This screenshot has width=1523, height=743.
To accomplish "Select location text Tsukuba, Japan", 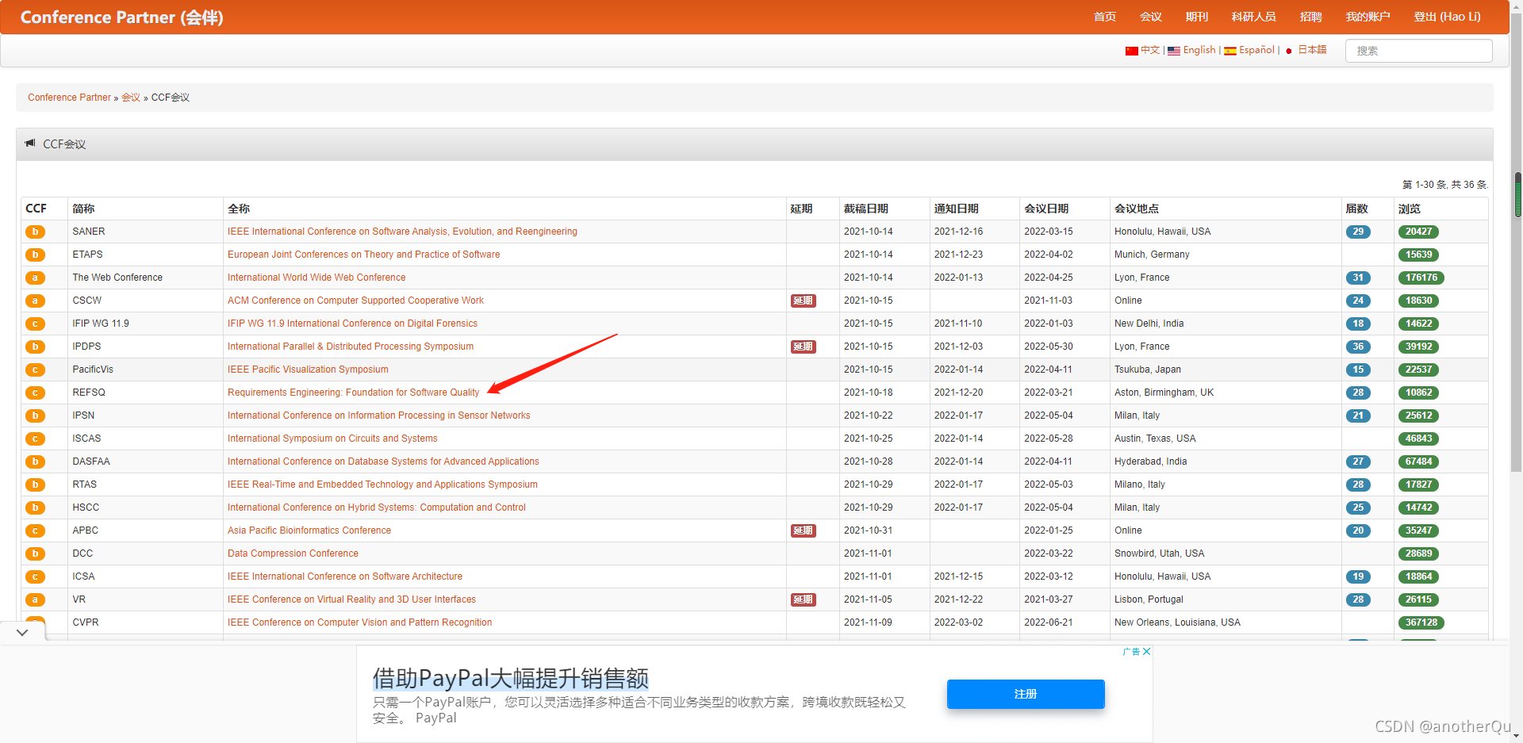I will [x=1147, y=370].
